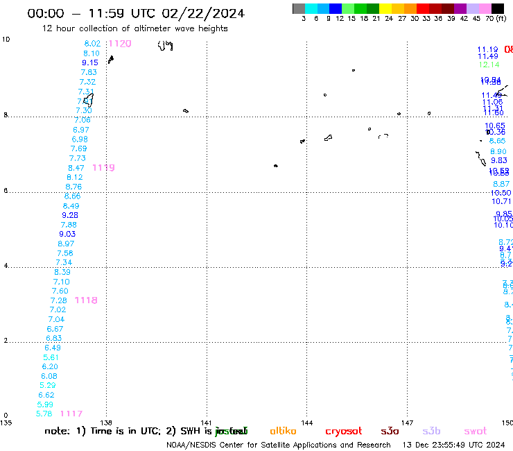
Task: Click the 'cryosat' satellite legend label
Action: click(x=344, y=432)
